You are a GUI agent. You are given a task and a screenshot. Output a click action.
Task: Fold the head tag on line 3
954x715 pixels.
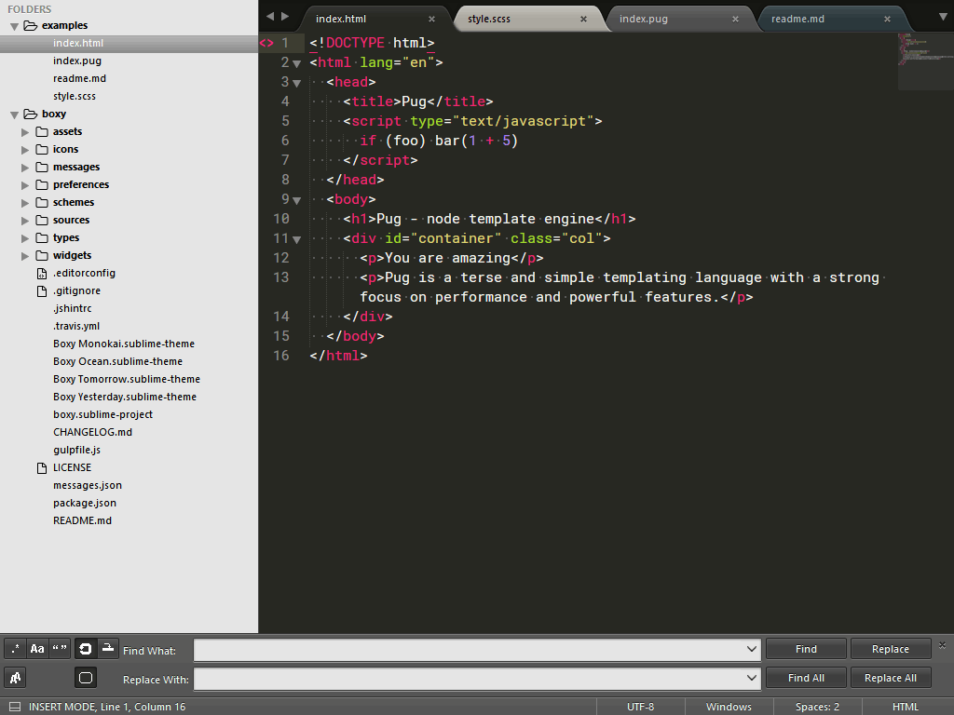click(x=297, y=83)
